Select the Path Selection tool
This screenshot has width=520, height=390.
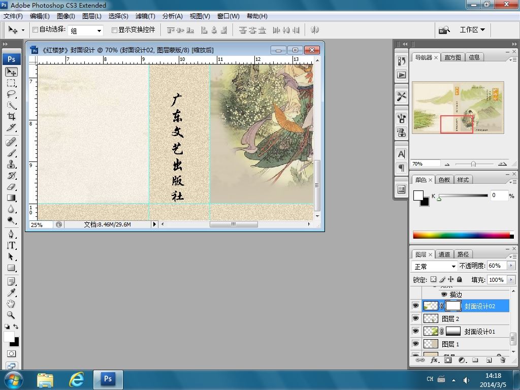[12, 256]
